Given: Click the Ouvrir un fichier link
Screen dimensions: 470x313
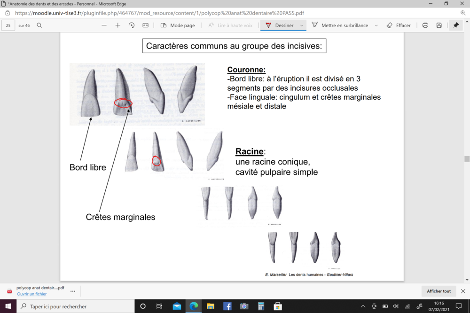Looking at the screenshot, I should [31, 294].
